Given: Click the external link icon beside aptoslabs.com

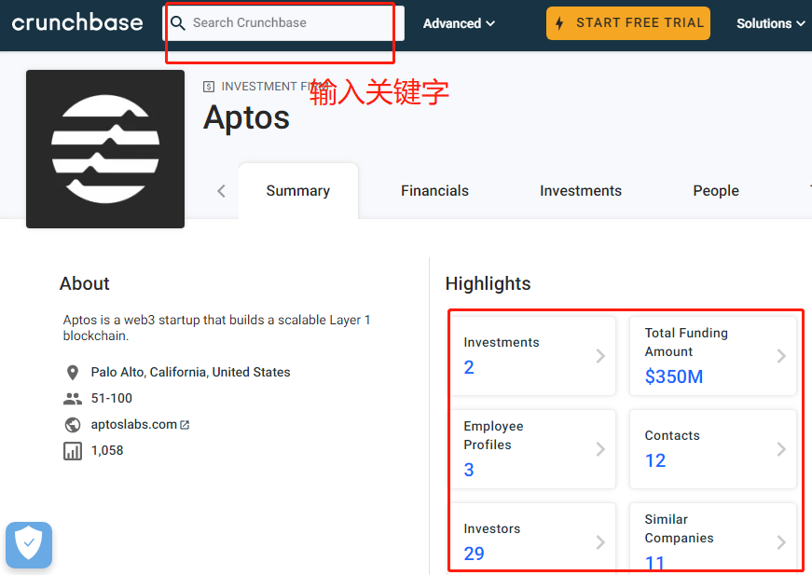Looking at the screenshot, I should pyautogui.click(x=185, y=425).
